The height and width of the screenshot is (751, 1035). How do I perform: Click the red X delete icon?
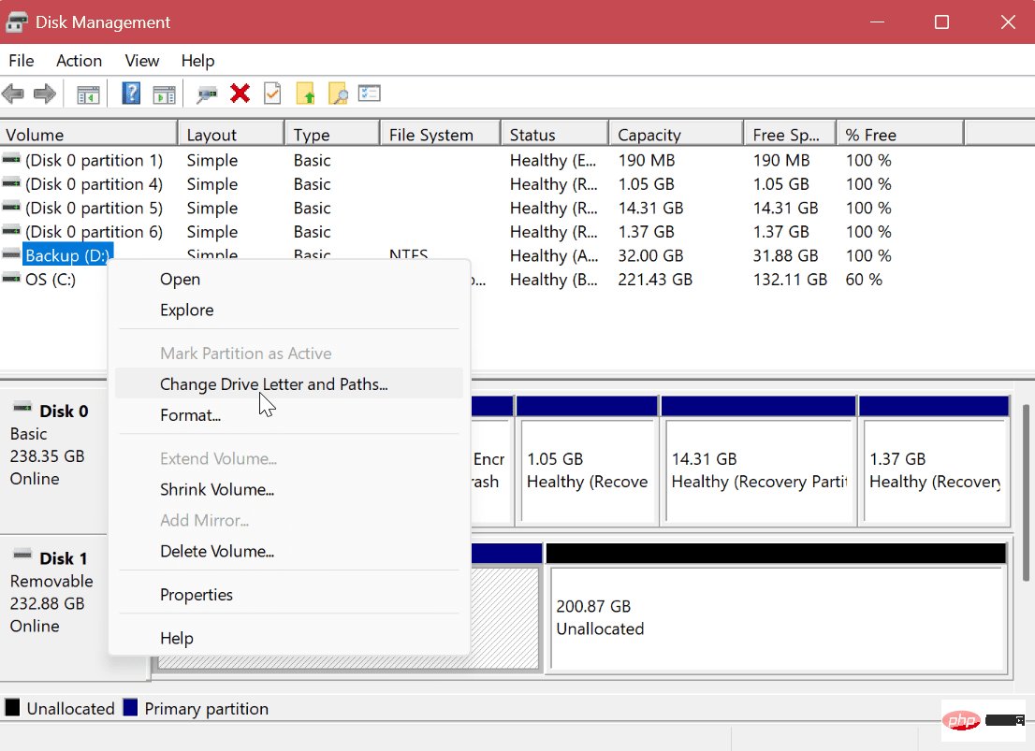(x=240, y=94)
